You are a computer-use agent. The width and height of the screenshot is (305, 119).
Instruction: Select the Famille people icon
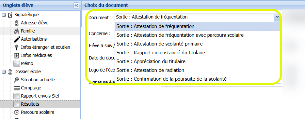(x=17, y=31)
